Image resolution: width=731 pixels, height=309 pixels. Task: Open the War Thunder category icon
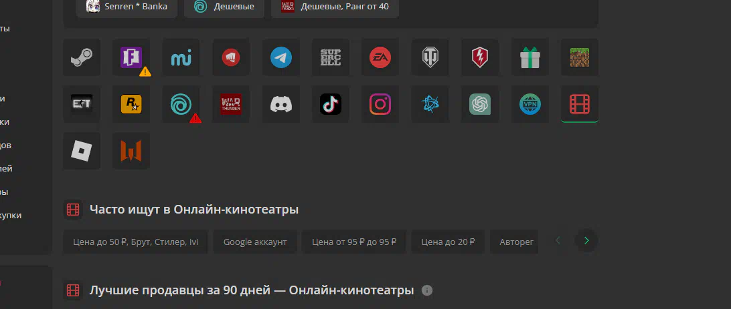[x=231, y=104]
